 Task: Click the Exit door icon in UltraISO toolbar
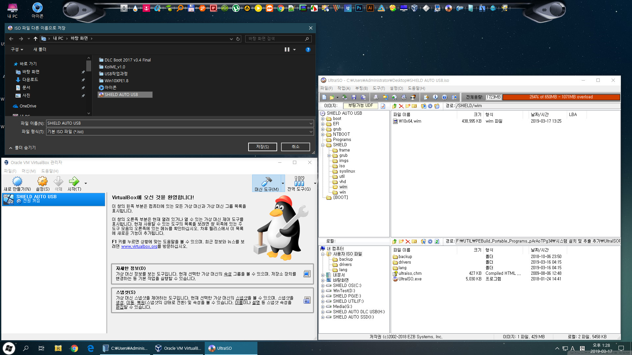point(454,97)
